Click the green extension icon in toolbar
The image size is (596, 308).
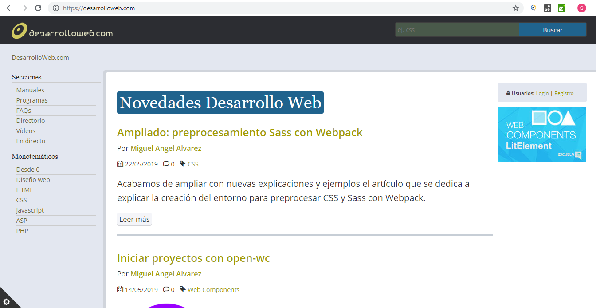(x=561, y=8)
